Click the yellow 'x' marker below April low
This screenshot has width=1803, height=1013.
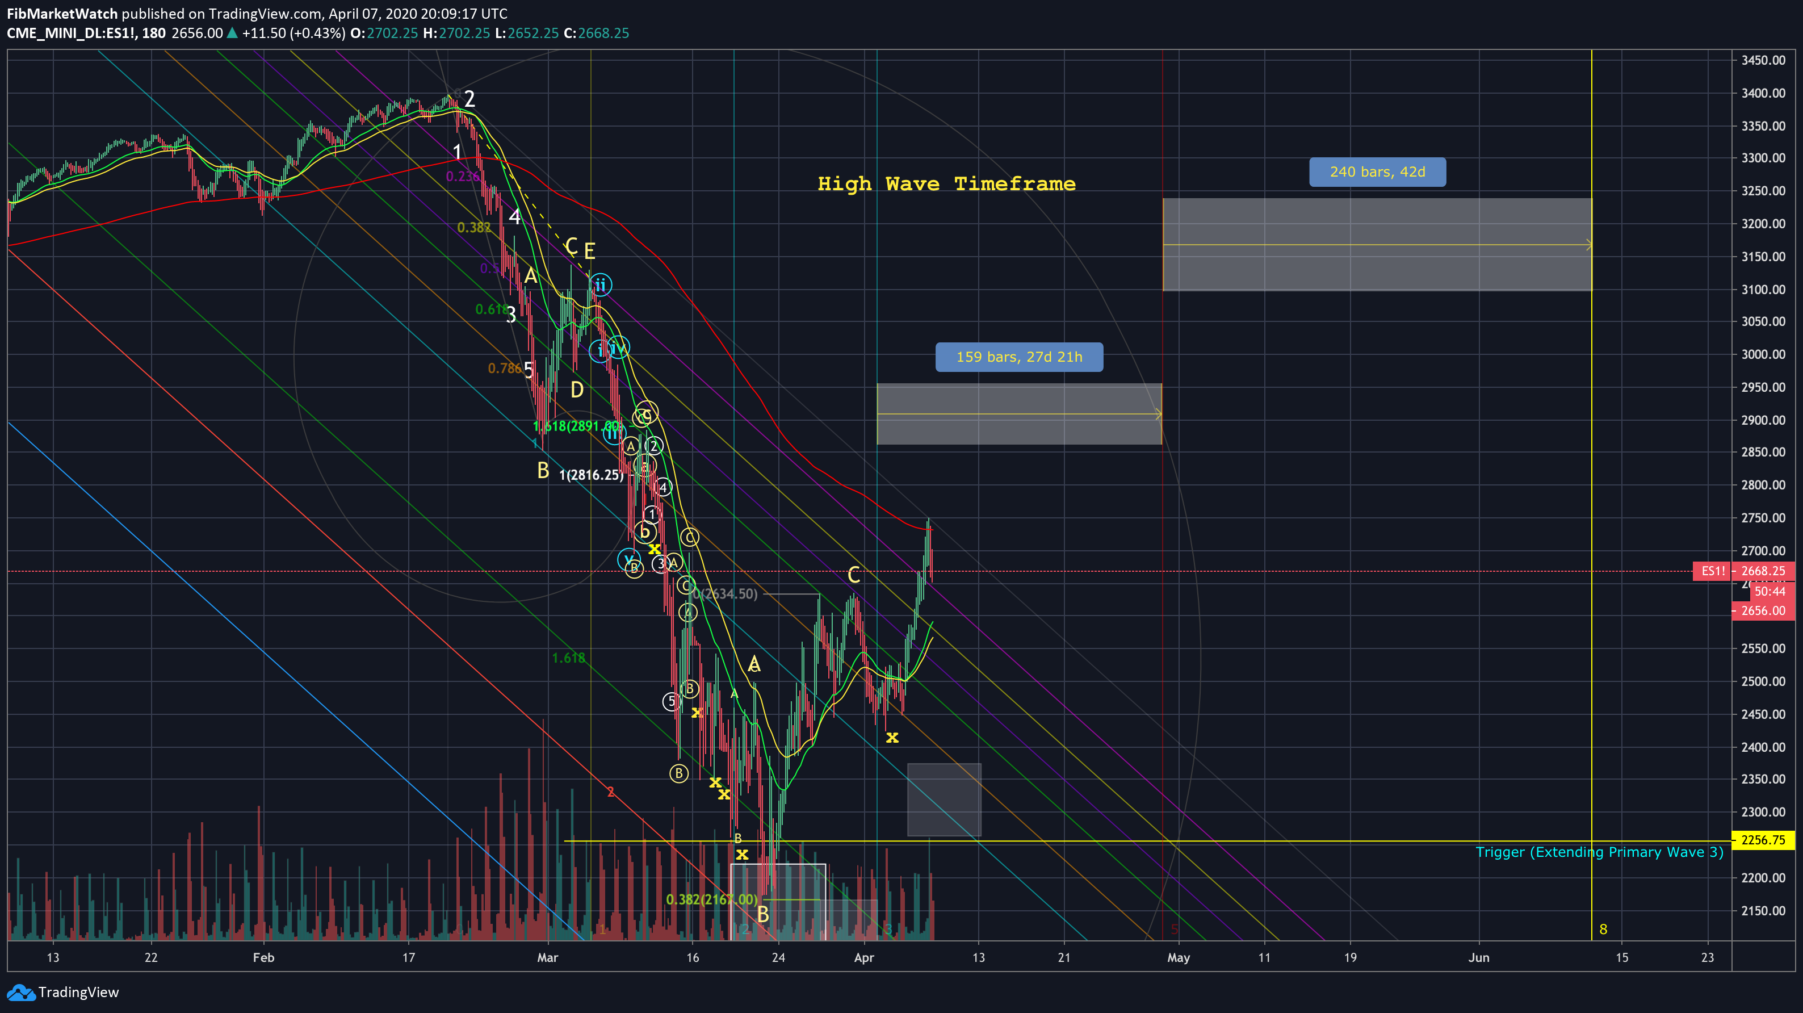tap(892, 737)
